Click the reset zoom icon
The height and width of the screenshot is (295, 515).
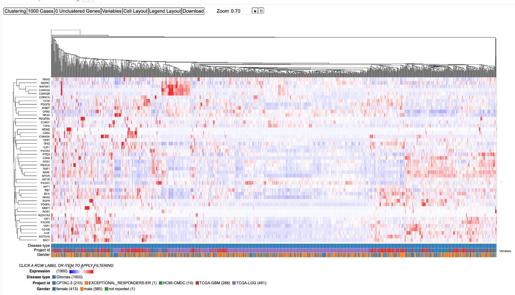(x=261, y=11)
